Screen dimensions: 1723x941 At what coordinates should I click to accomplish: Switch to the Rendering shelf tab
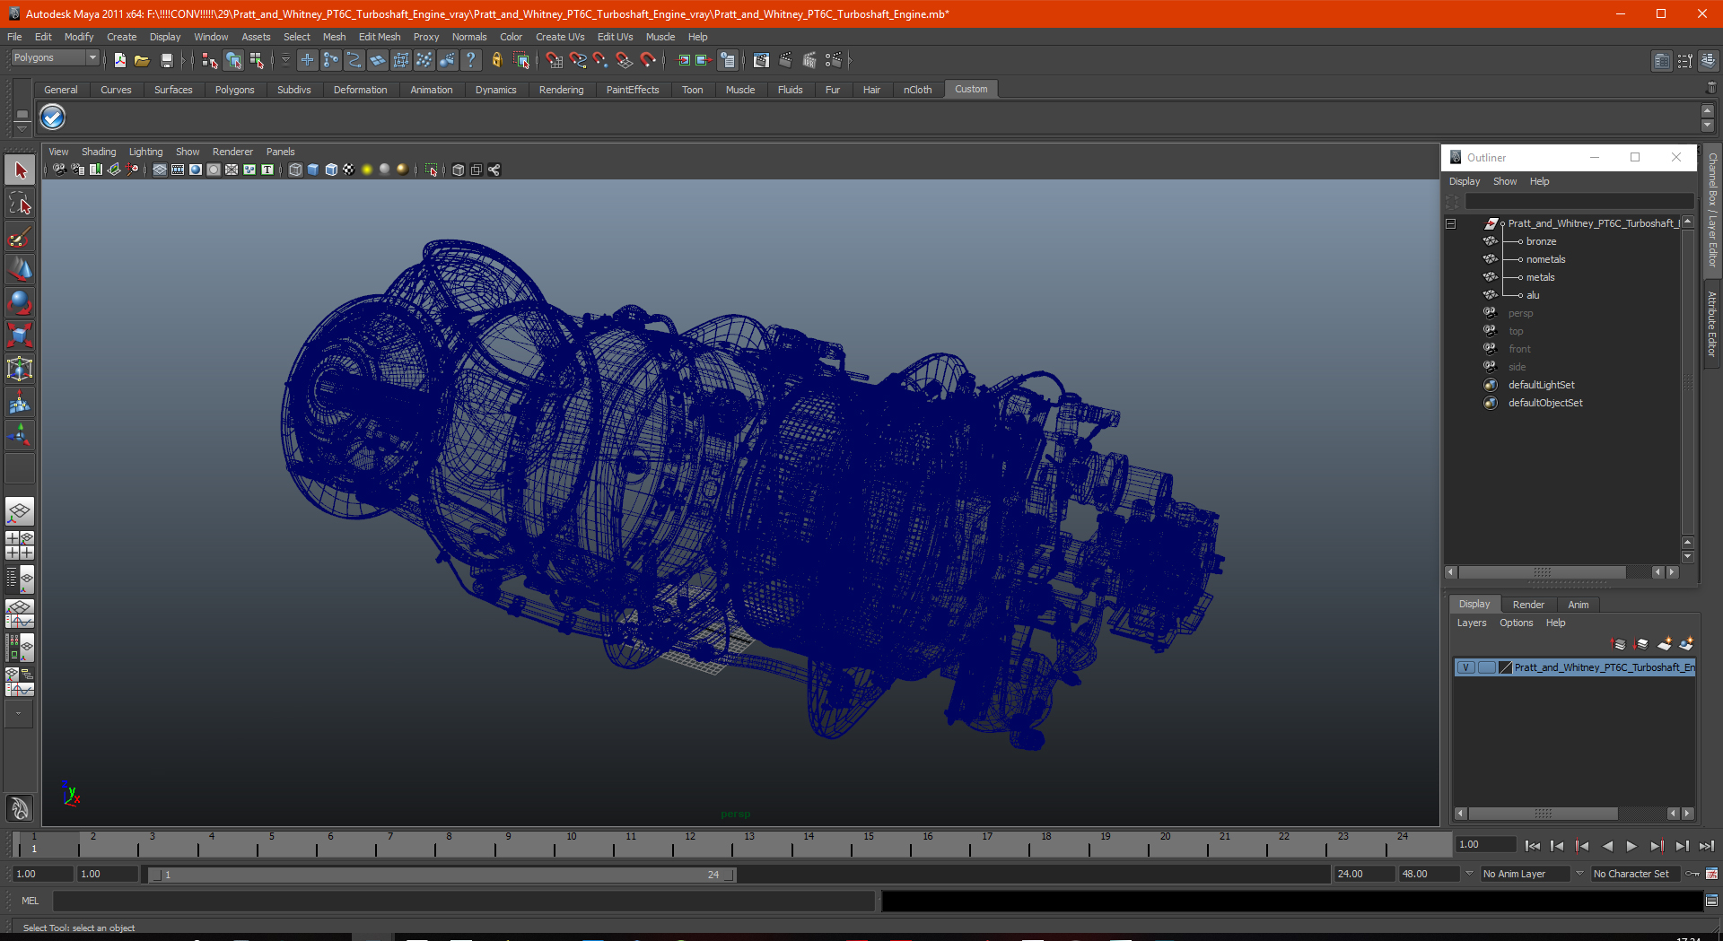(561, 90)
